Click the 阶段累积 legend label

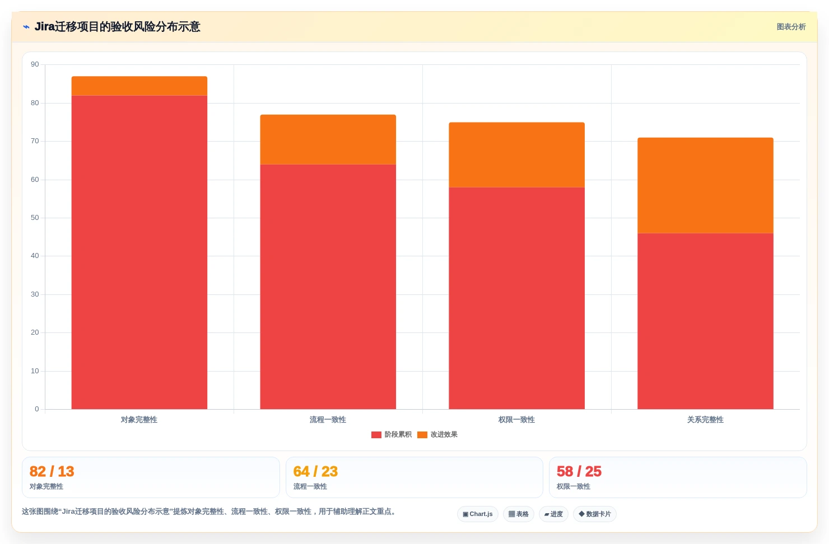[x=398, y=435]
